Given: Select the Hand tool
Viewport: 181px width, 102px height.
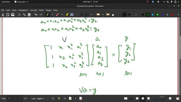Looking at the screenshot, I should [113, 15].
